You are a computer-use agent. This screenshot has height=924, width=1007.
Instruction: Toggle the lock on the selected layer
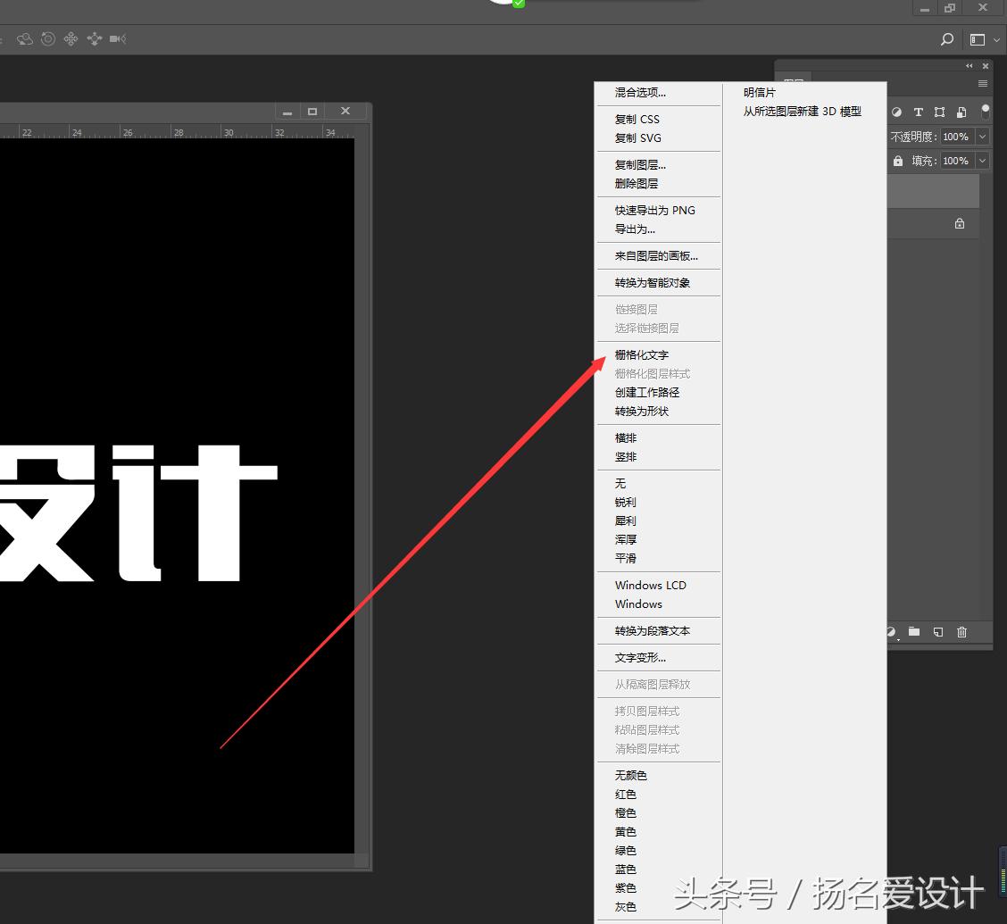tap(960, 224)
